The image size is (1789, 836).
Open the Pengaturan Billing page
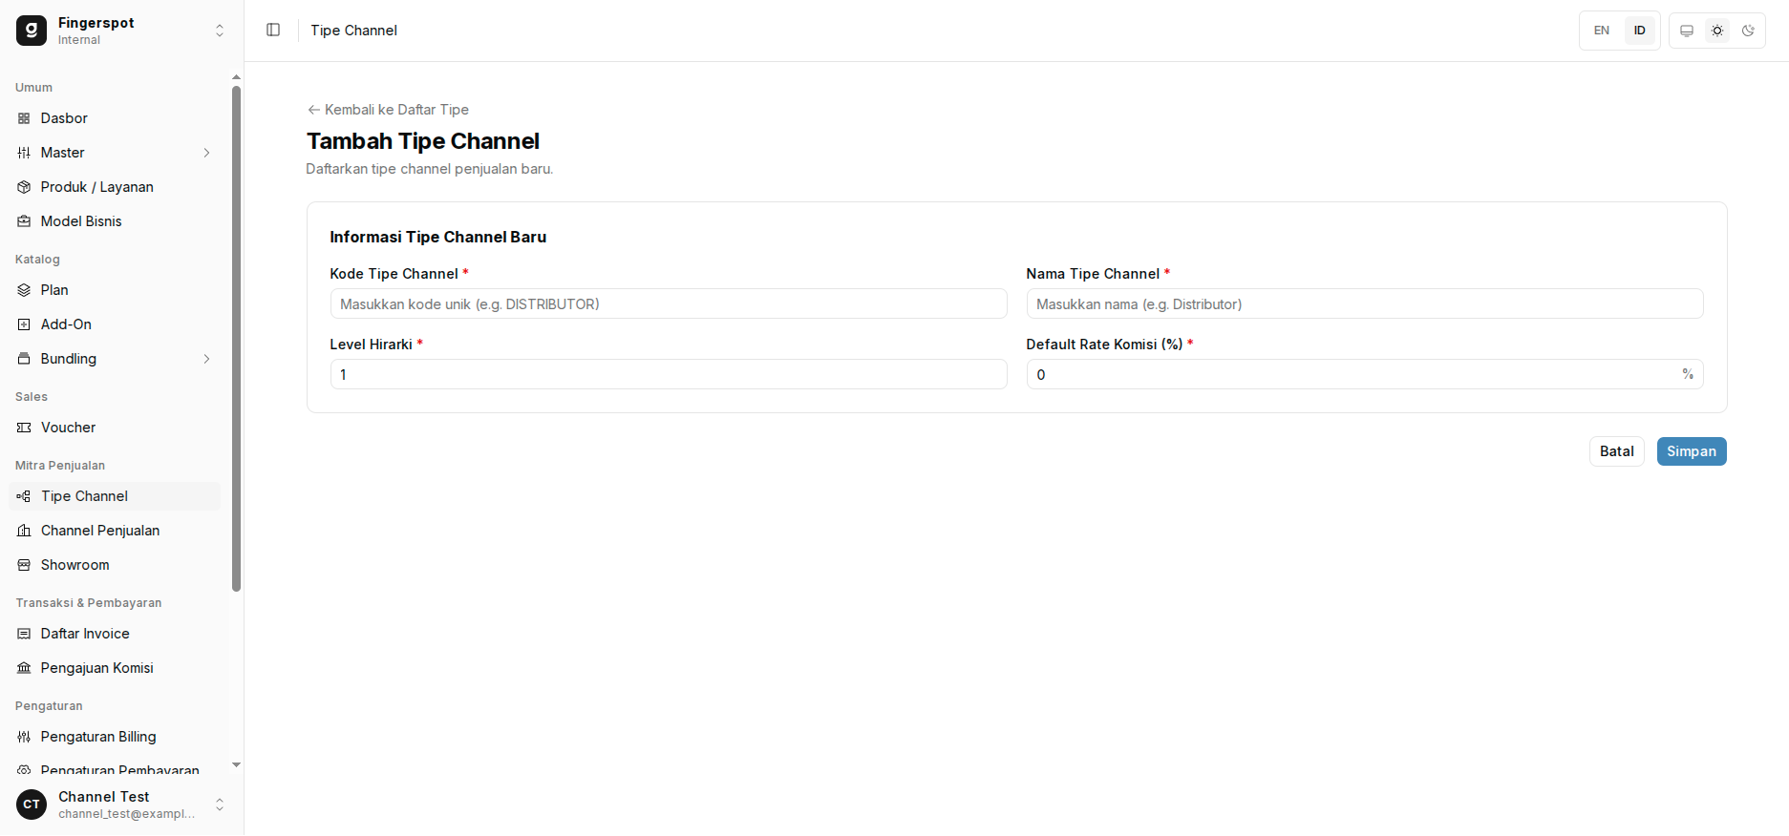point(115,737)
